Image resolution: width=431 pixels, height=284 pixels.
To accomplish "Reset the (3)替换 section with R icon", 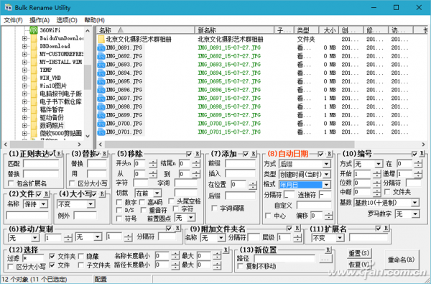I will click(x=104, y=154).
